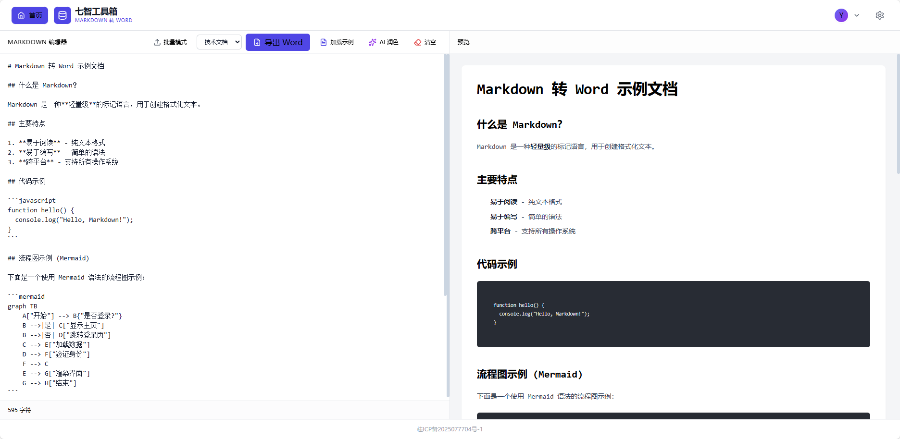Enable 批量模式 batch mode

(170, 42)
